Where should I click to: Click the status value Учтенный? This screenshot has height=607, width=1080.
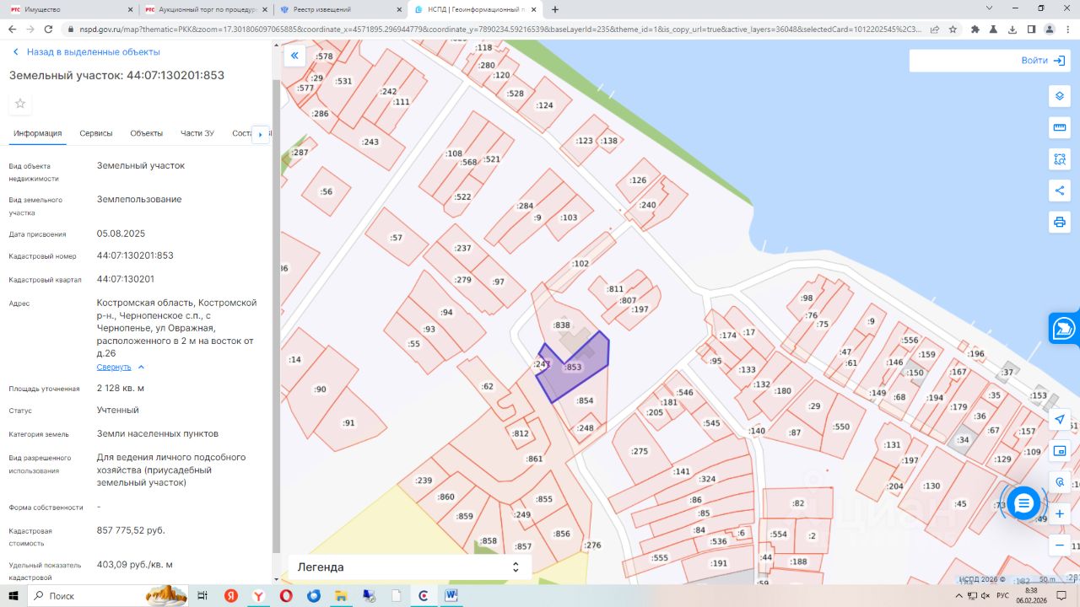click(x=118, y=411)
